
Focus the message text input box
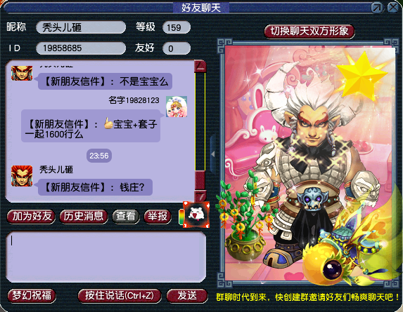[x=106, y=257]
